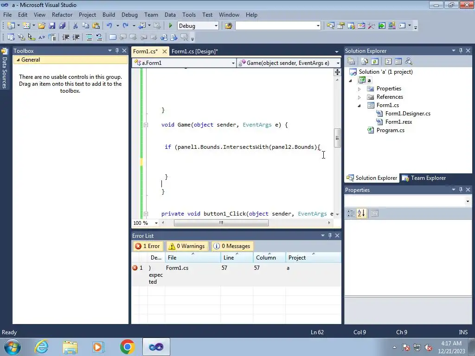The width and height of the screenshot is (475, 356).
Task: Click the Save All toolbar icon
Action: 62,26
